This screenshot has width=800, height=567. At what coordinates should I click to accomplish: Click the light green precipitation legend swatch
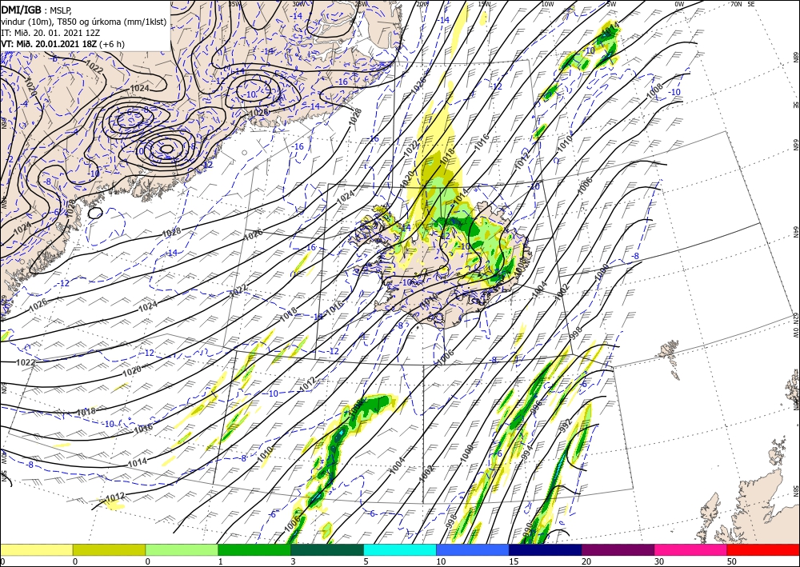point(182,549)
